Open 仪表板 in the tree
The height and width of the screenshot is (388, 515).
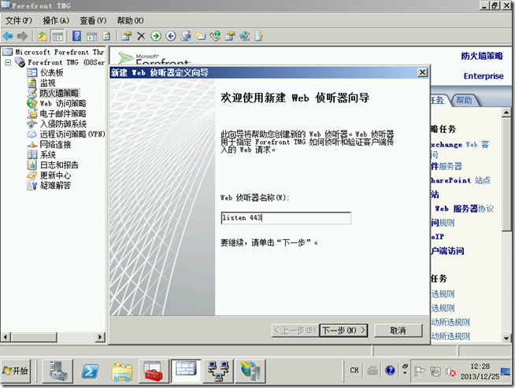[x=51, y=72]
